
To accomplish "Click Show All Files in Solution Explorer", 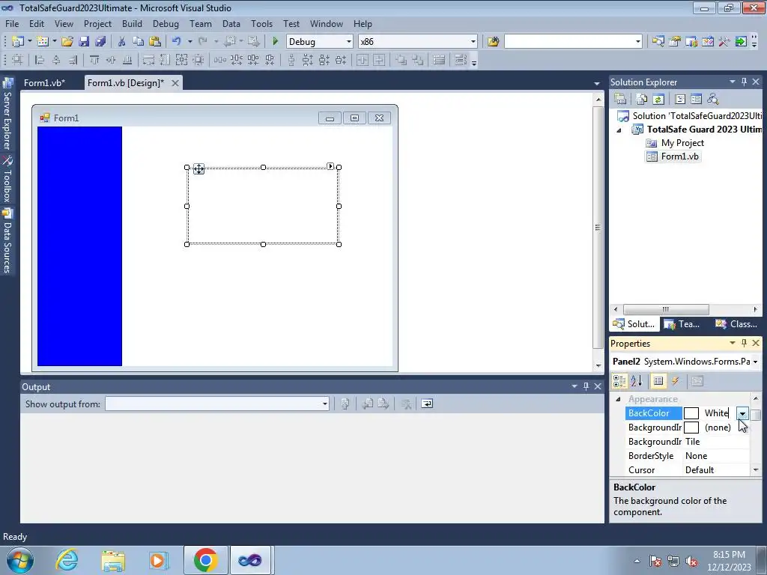I will 642,100.
